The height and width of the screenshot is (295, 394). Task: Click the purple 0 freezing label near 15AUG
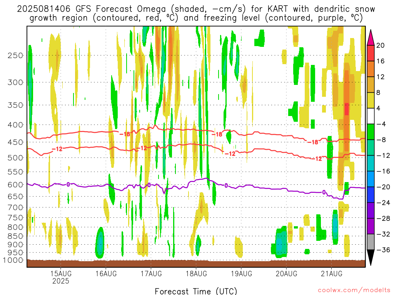[68, 185]
